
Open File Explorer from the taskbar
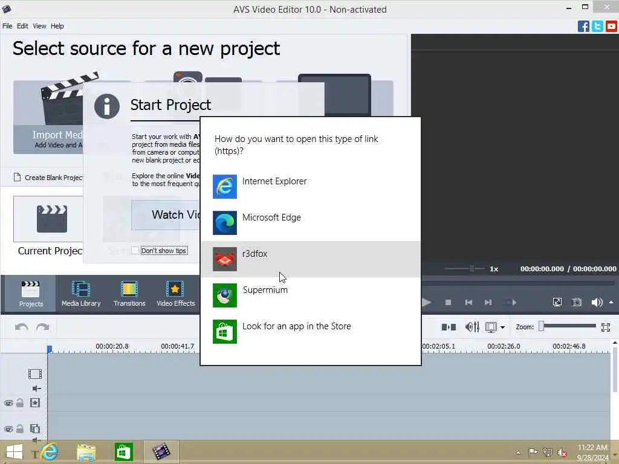pos(86,452)
